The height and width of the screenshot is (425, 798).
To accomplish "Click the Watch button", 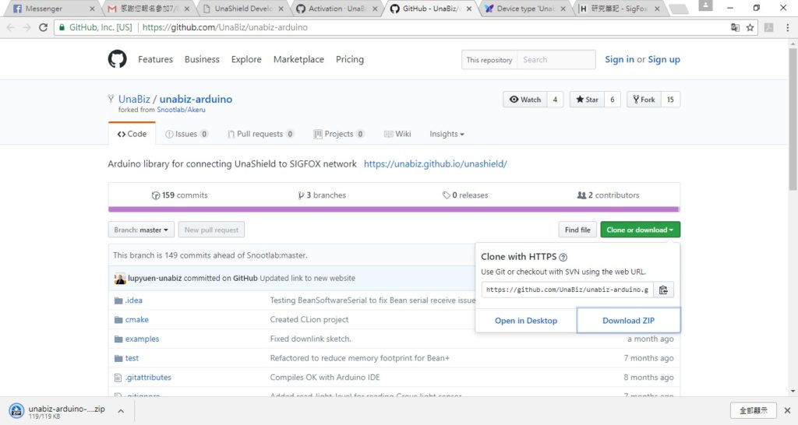I will [525, 100].
